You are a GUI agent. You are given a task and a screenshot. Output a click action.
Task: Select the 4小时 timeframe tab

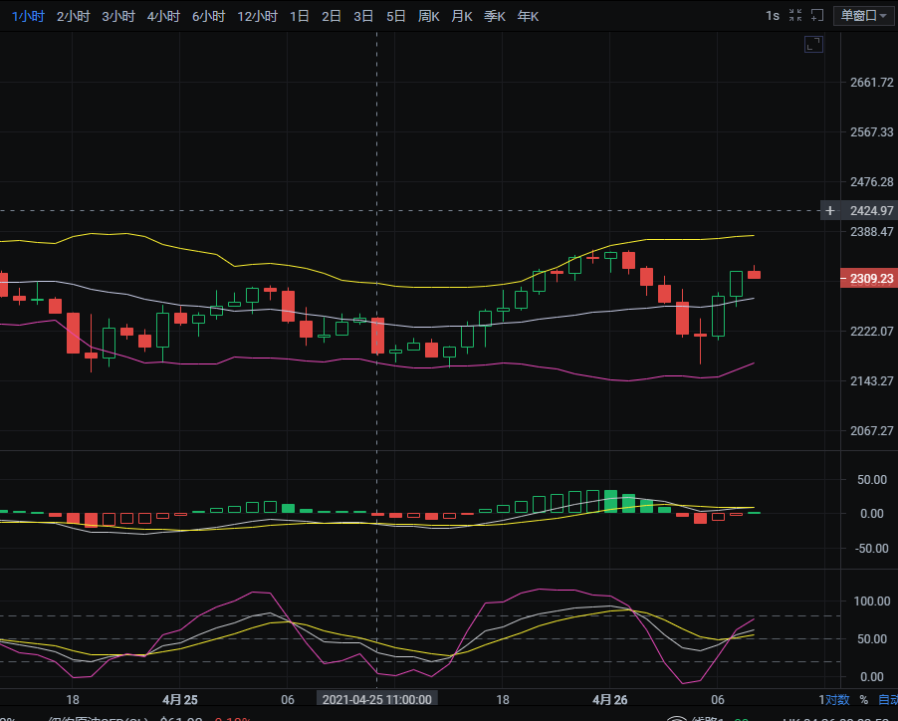point(163,16)
